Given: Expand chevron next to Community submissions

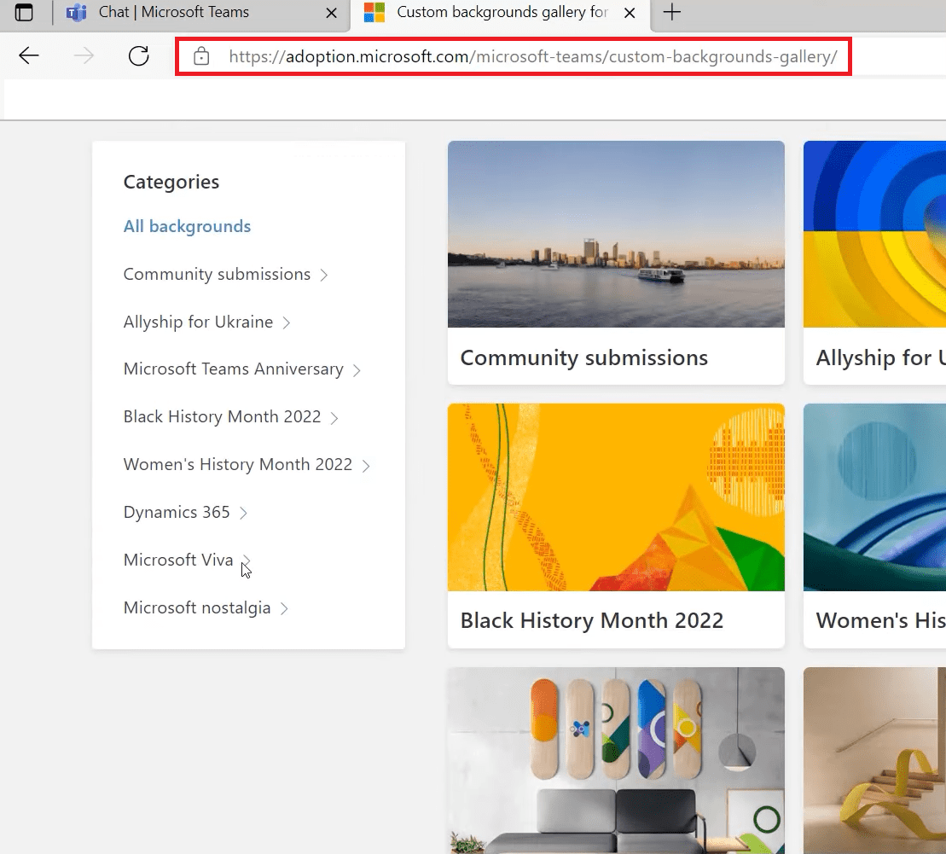Looking at the screenshot, I should 324,276.
